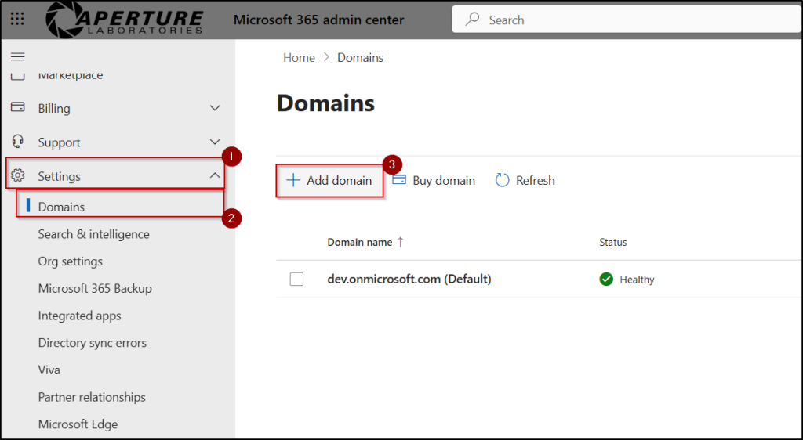Viewport: 803px width, 440px height.
Task: Click the Buy domain card icon
Action: coord(399,180)
